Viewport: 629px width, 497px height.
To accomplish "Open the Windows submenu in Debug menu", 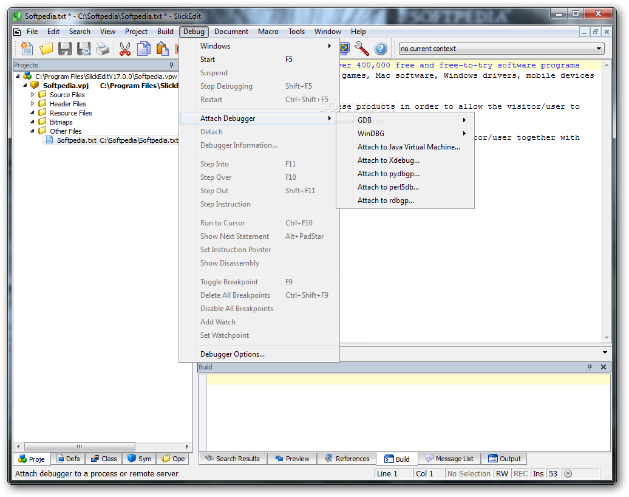I will pyautogui.click(x=259, y=46).
